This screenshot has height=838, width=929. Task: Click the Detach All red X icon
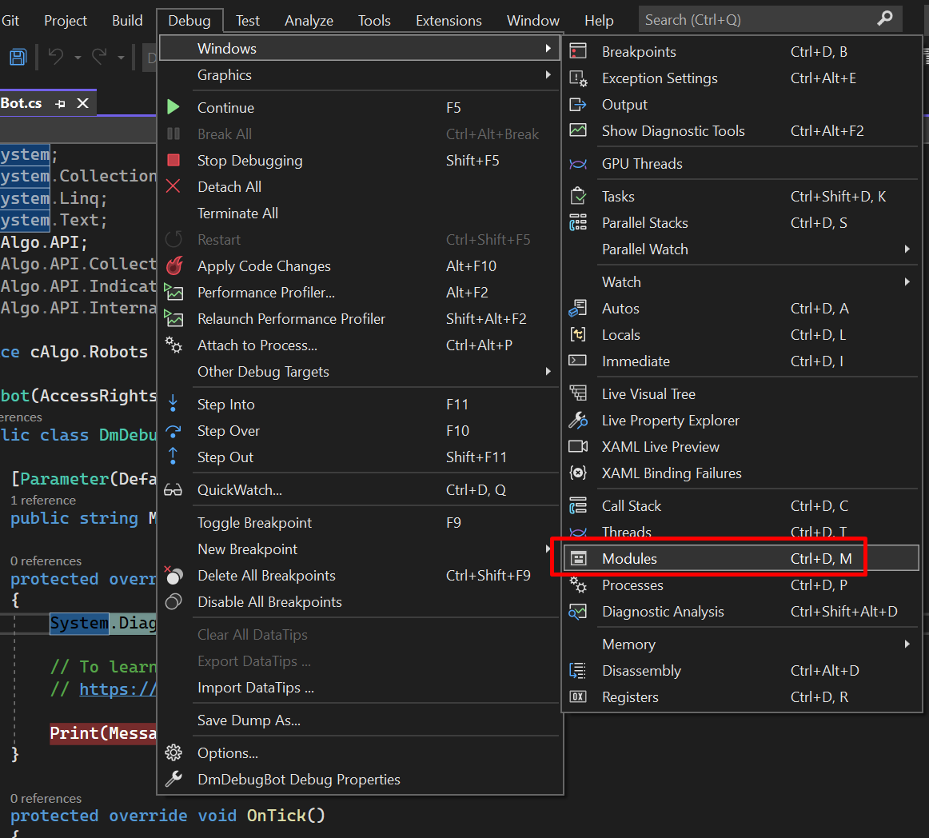click(x=173, y=186)
